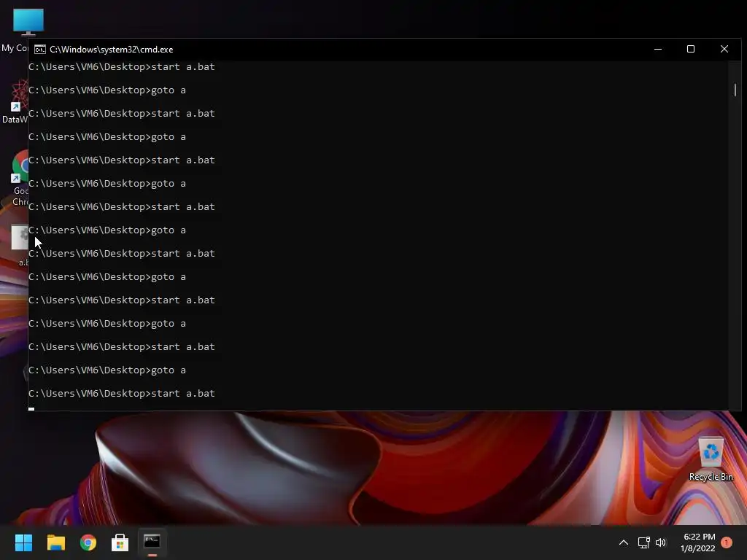Open the Windows Start menu
747x560 pixels.
[23, 542]
